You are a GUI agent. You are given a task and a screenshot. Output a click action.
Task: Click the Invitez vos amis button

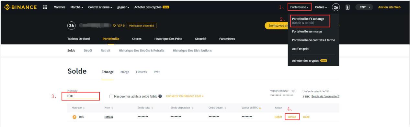pyautogui.click(x=276, y=26)
